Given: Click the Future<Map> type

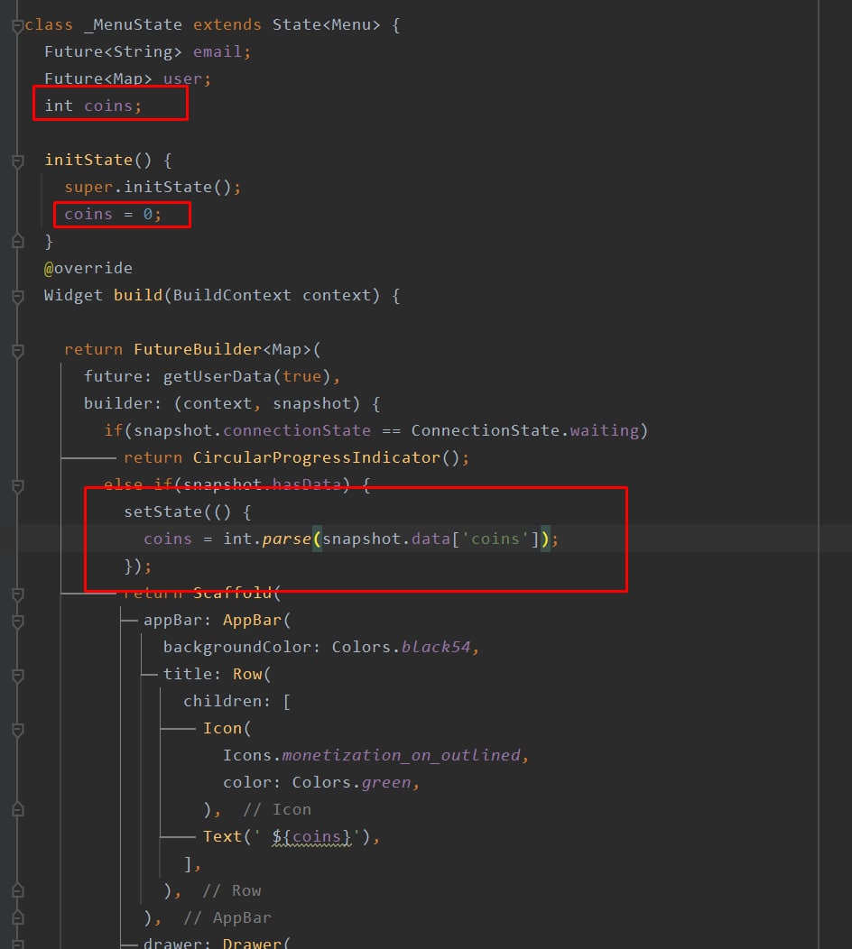Looking at the screenshot, I should [x=97, y=78].
